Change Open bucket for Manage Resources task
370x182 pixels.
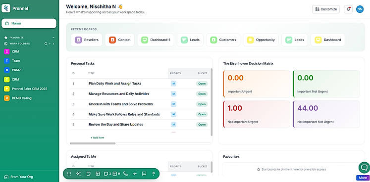pyautogui.click(x=202, y=94)
